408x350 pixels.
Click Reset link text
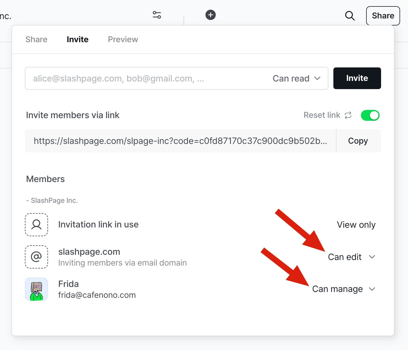322,115
